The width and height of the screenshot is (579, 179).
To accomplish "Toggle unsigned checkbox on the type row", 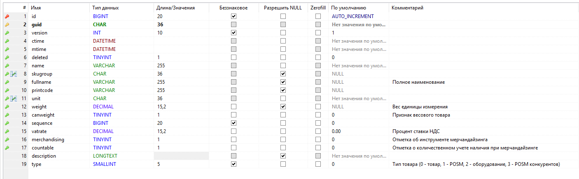I will tap(234, 164).
